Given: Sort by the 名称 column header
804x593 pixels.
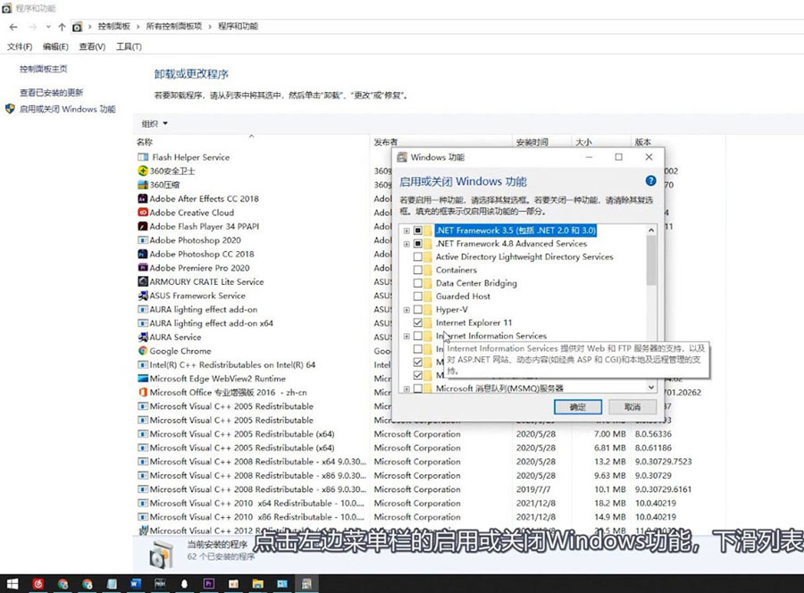Looking at the screenshot, I should [251, 142].
